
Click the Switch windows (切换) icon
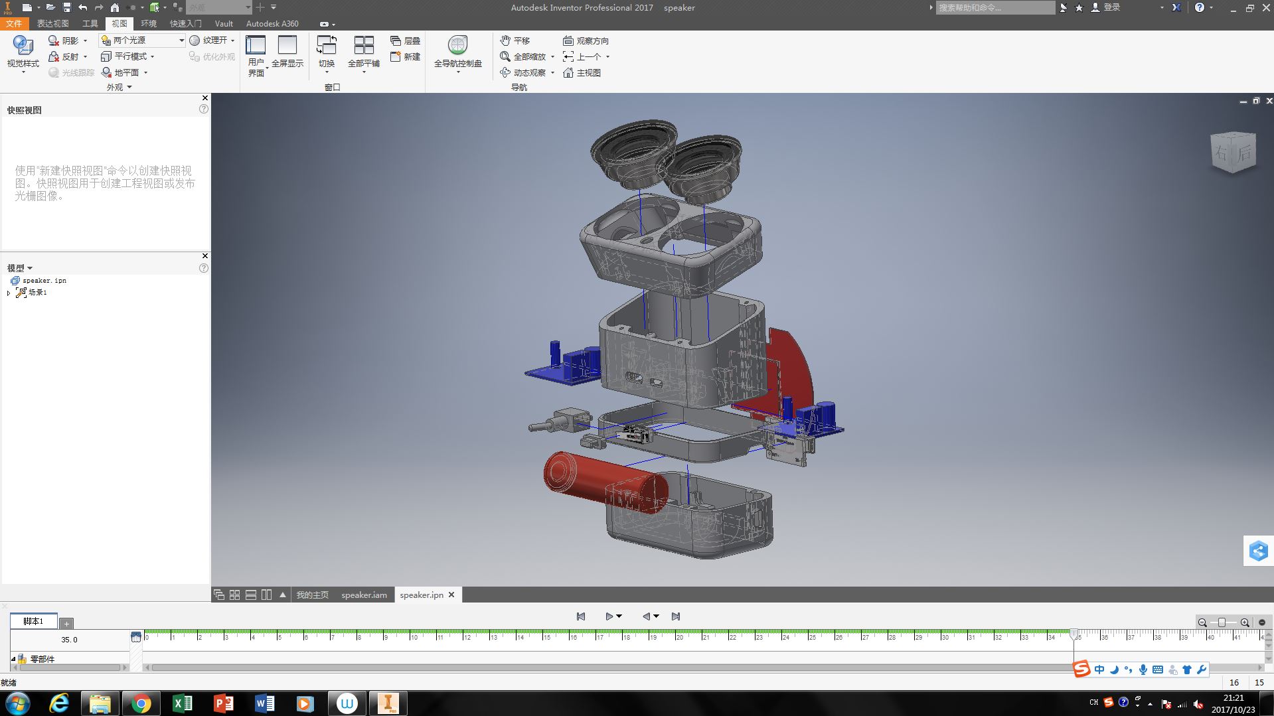[x=327, y=45]
